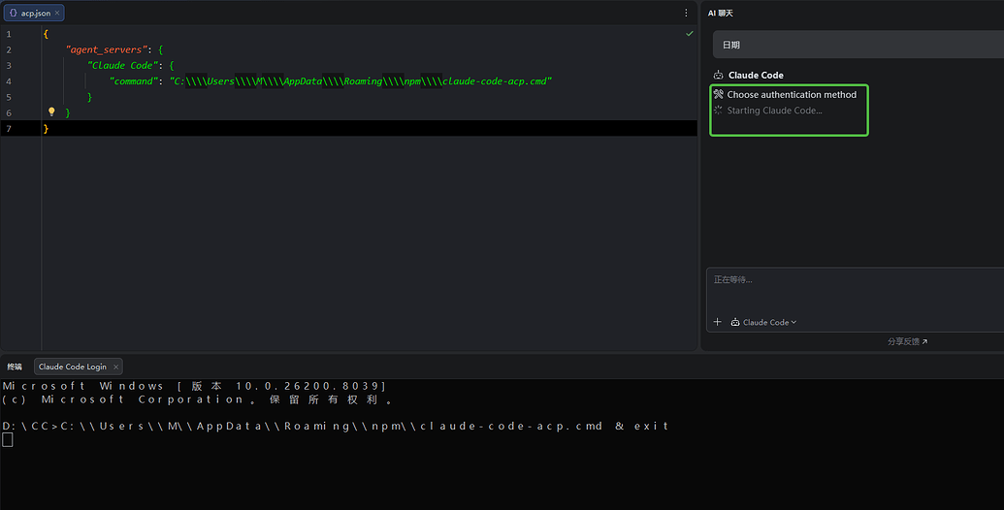Click the robot icon in agent selector
Image resolution: width=1004 pixels, height=510 pixels.
pos(735,322)
